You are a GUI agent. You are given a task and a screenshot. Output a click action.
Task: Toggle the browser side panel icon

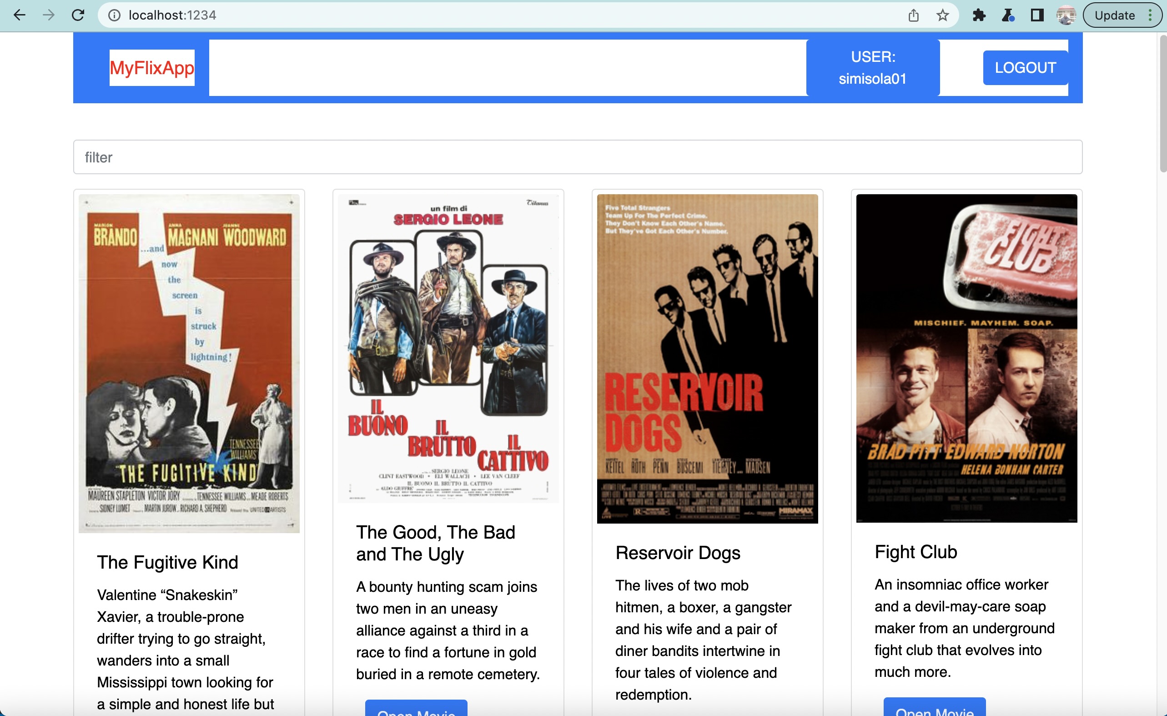coord(1037,15)
